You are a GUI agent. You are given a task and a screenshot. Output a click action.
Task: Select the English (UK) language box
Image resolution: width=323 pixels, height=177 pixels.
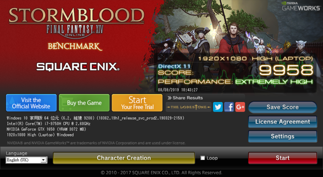pos(26,160)
